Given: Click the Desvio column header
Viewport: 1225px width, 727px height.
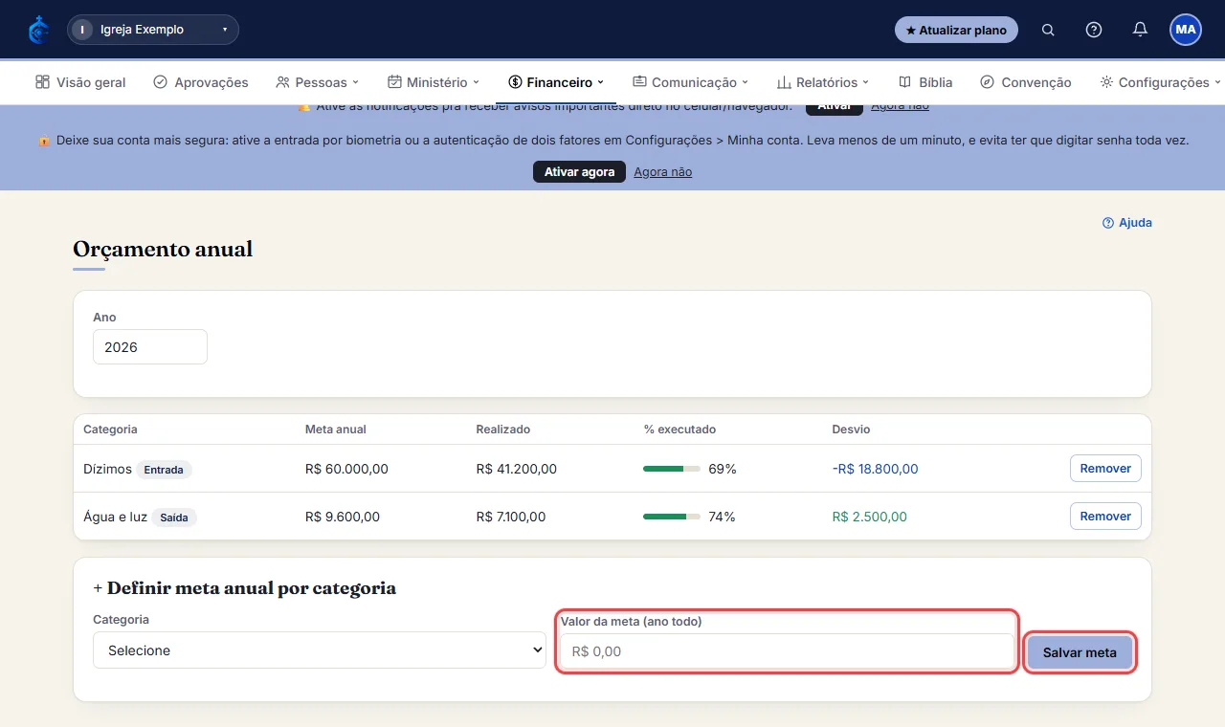Looking at the screenshot, I should [x=851, y=430].
